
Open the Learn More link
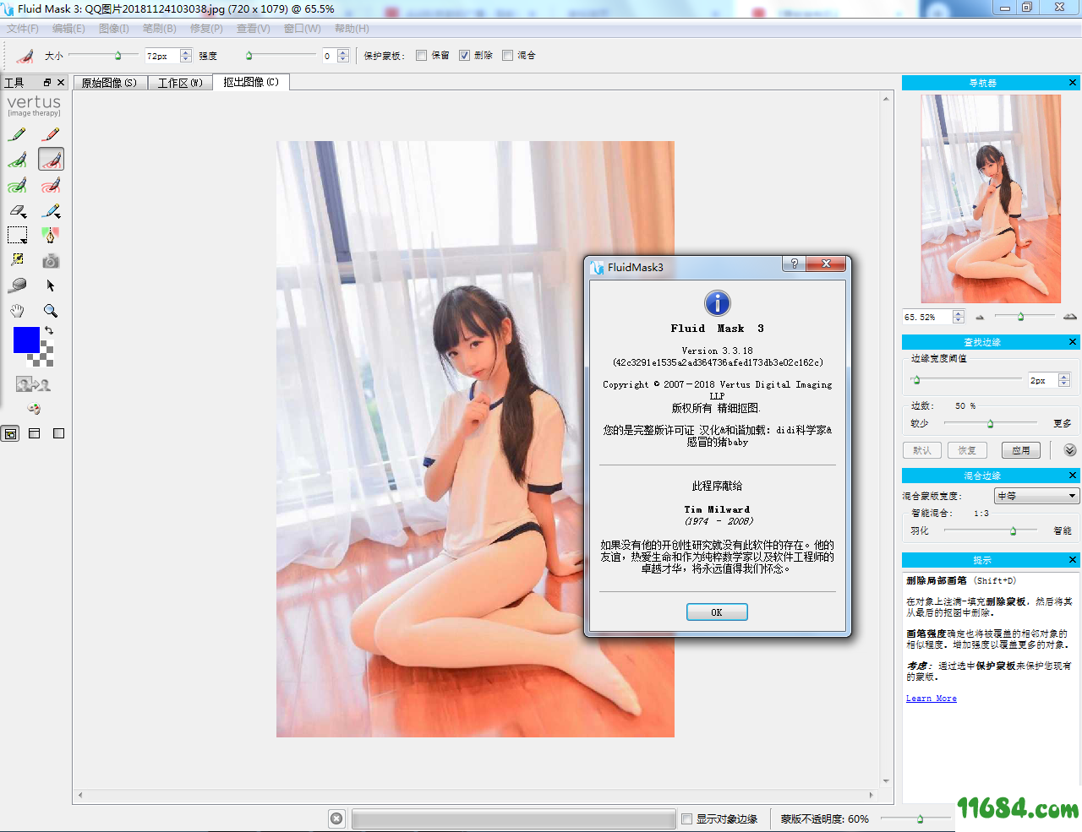(x=932, y=699)
